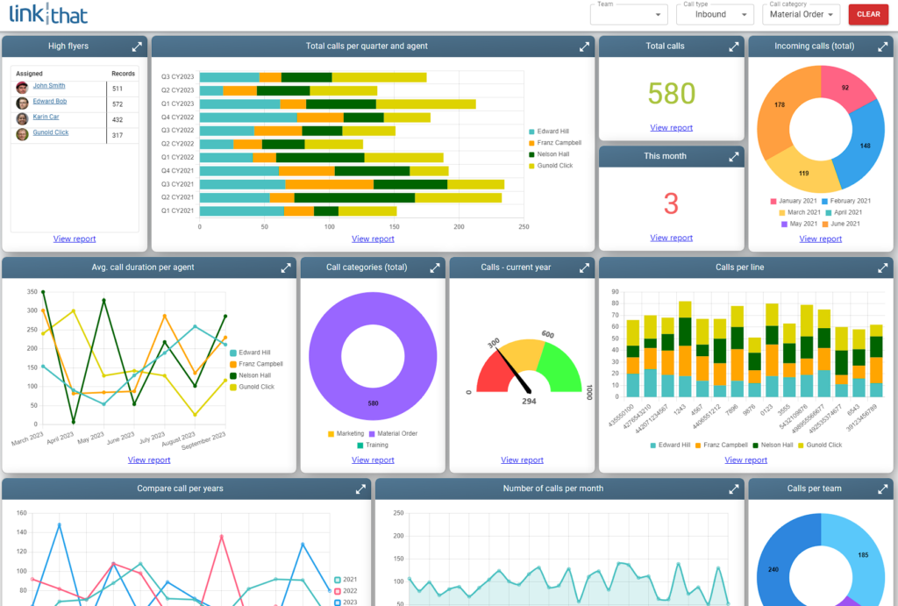The image size is (898, 606).
Task: Click the Q1 CY2023 bar row label
Action: [x=177, y=103]
